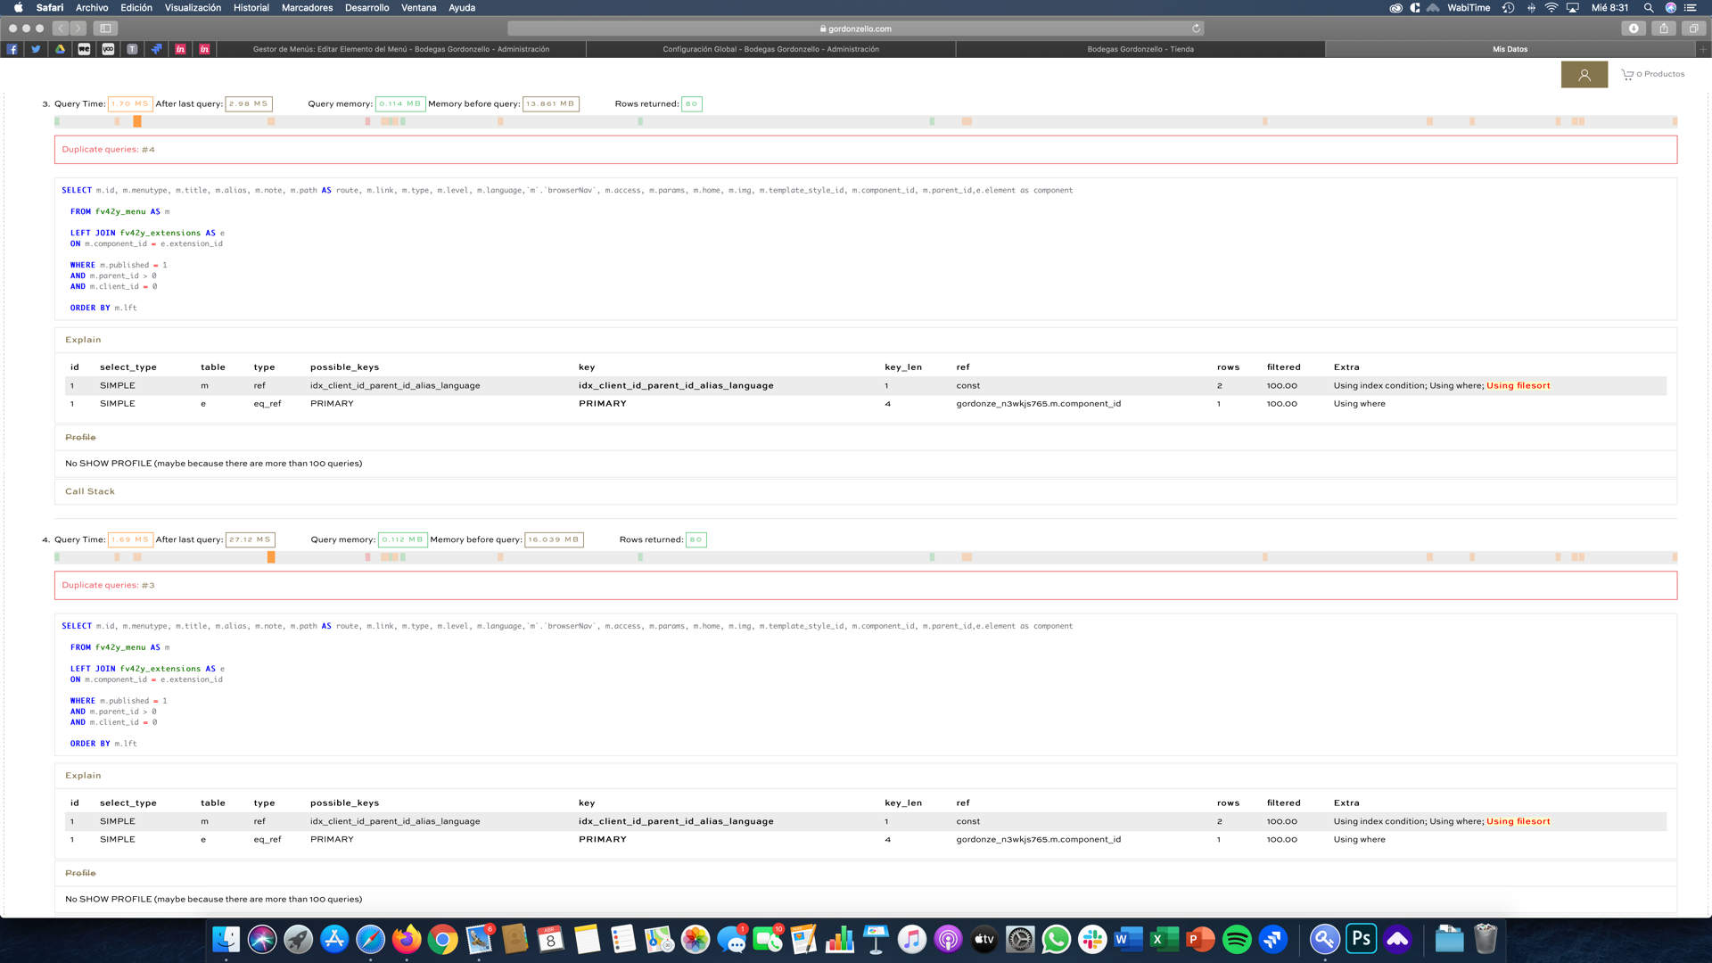Expand the Profile section of query 3
The height and width of the screenshot is (963, 1712).
point(80,438)
